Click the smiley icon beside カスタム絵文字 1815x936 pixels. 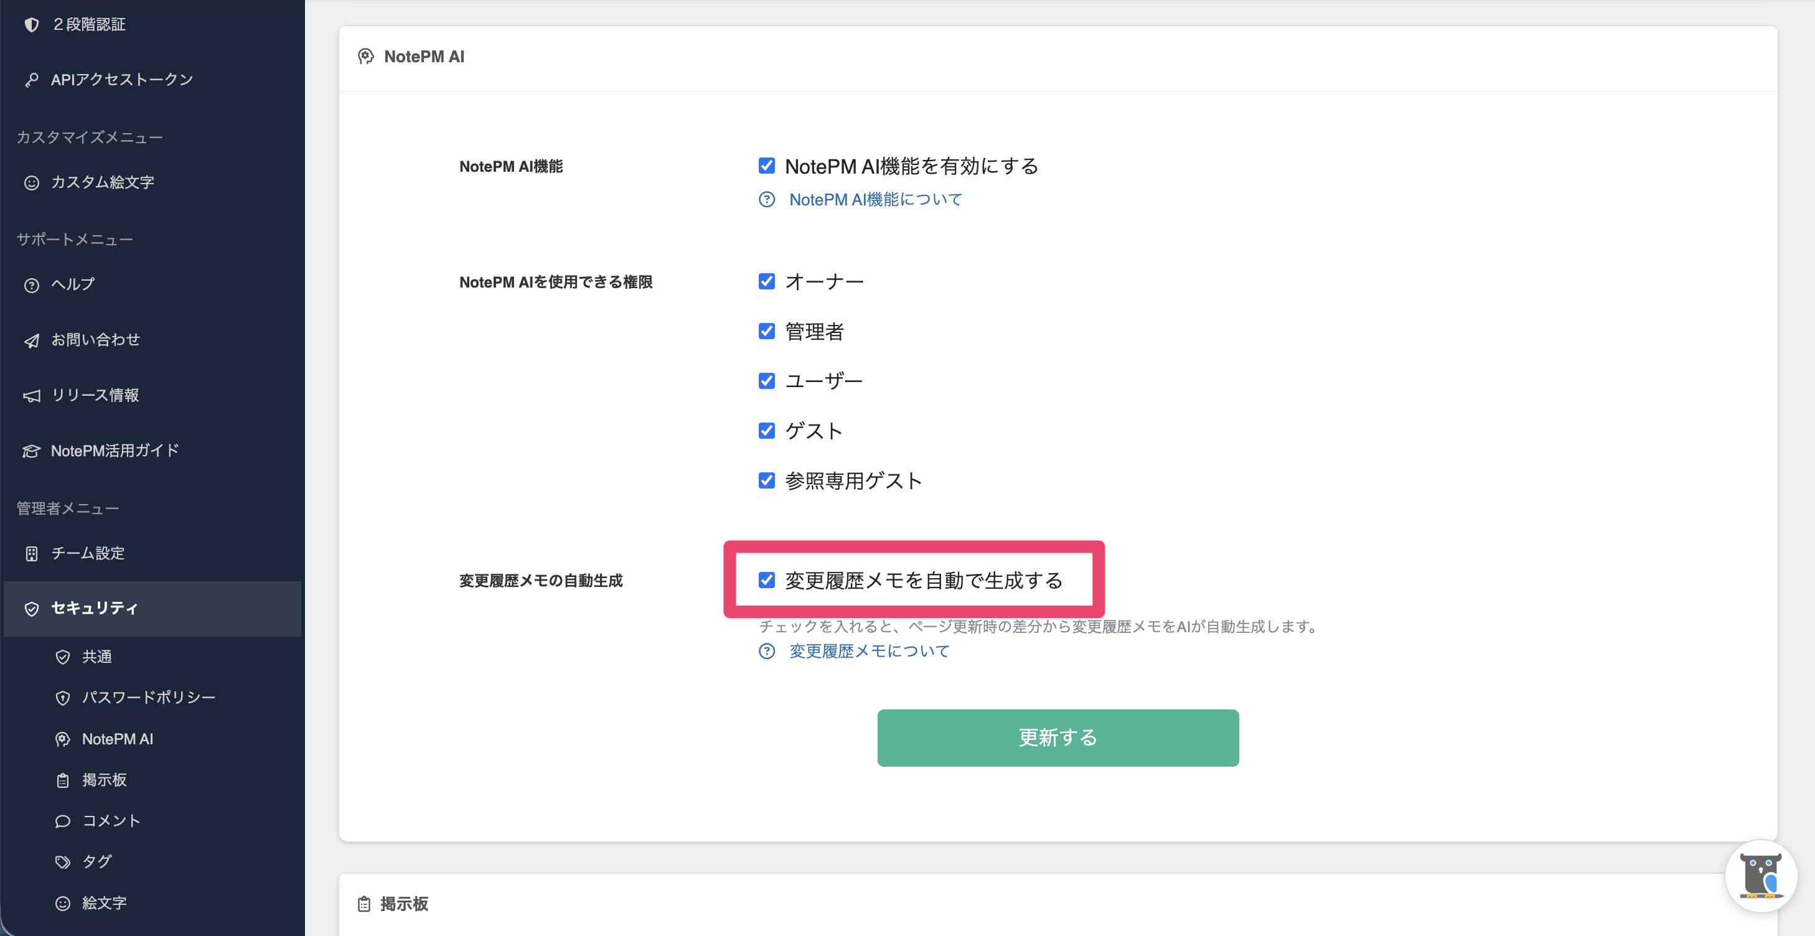pyautogui.click(x=31, y=183)
